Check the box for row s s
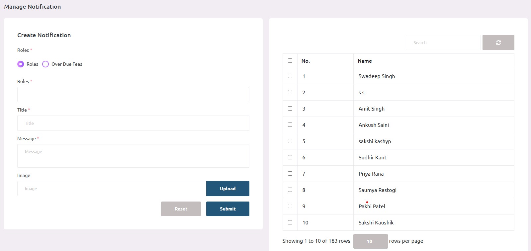 [290, 92]
